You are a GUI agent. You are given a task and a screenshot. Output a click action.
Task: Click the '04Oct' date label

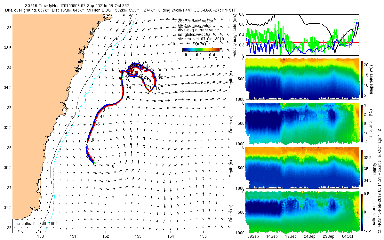[348, 236]
